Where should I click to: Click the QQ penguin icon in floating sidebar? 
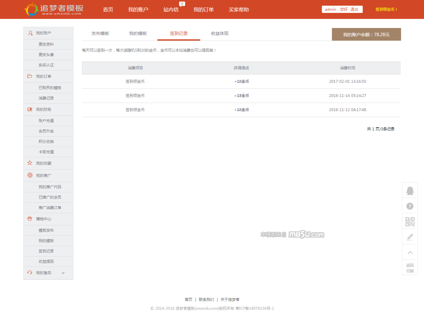410,191
